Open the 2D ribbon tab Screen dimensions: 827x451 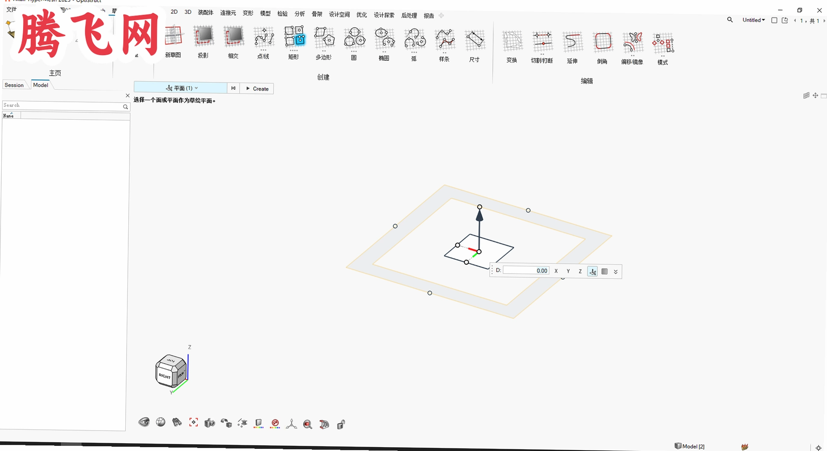coord(174,12)
